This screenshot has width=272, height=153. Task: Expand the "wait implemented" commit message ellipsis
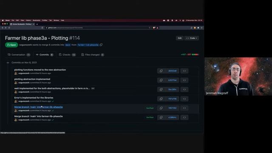click(93, 88)
